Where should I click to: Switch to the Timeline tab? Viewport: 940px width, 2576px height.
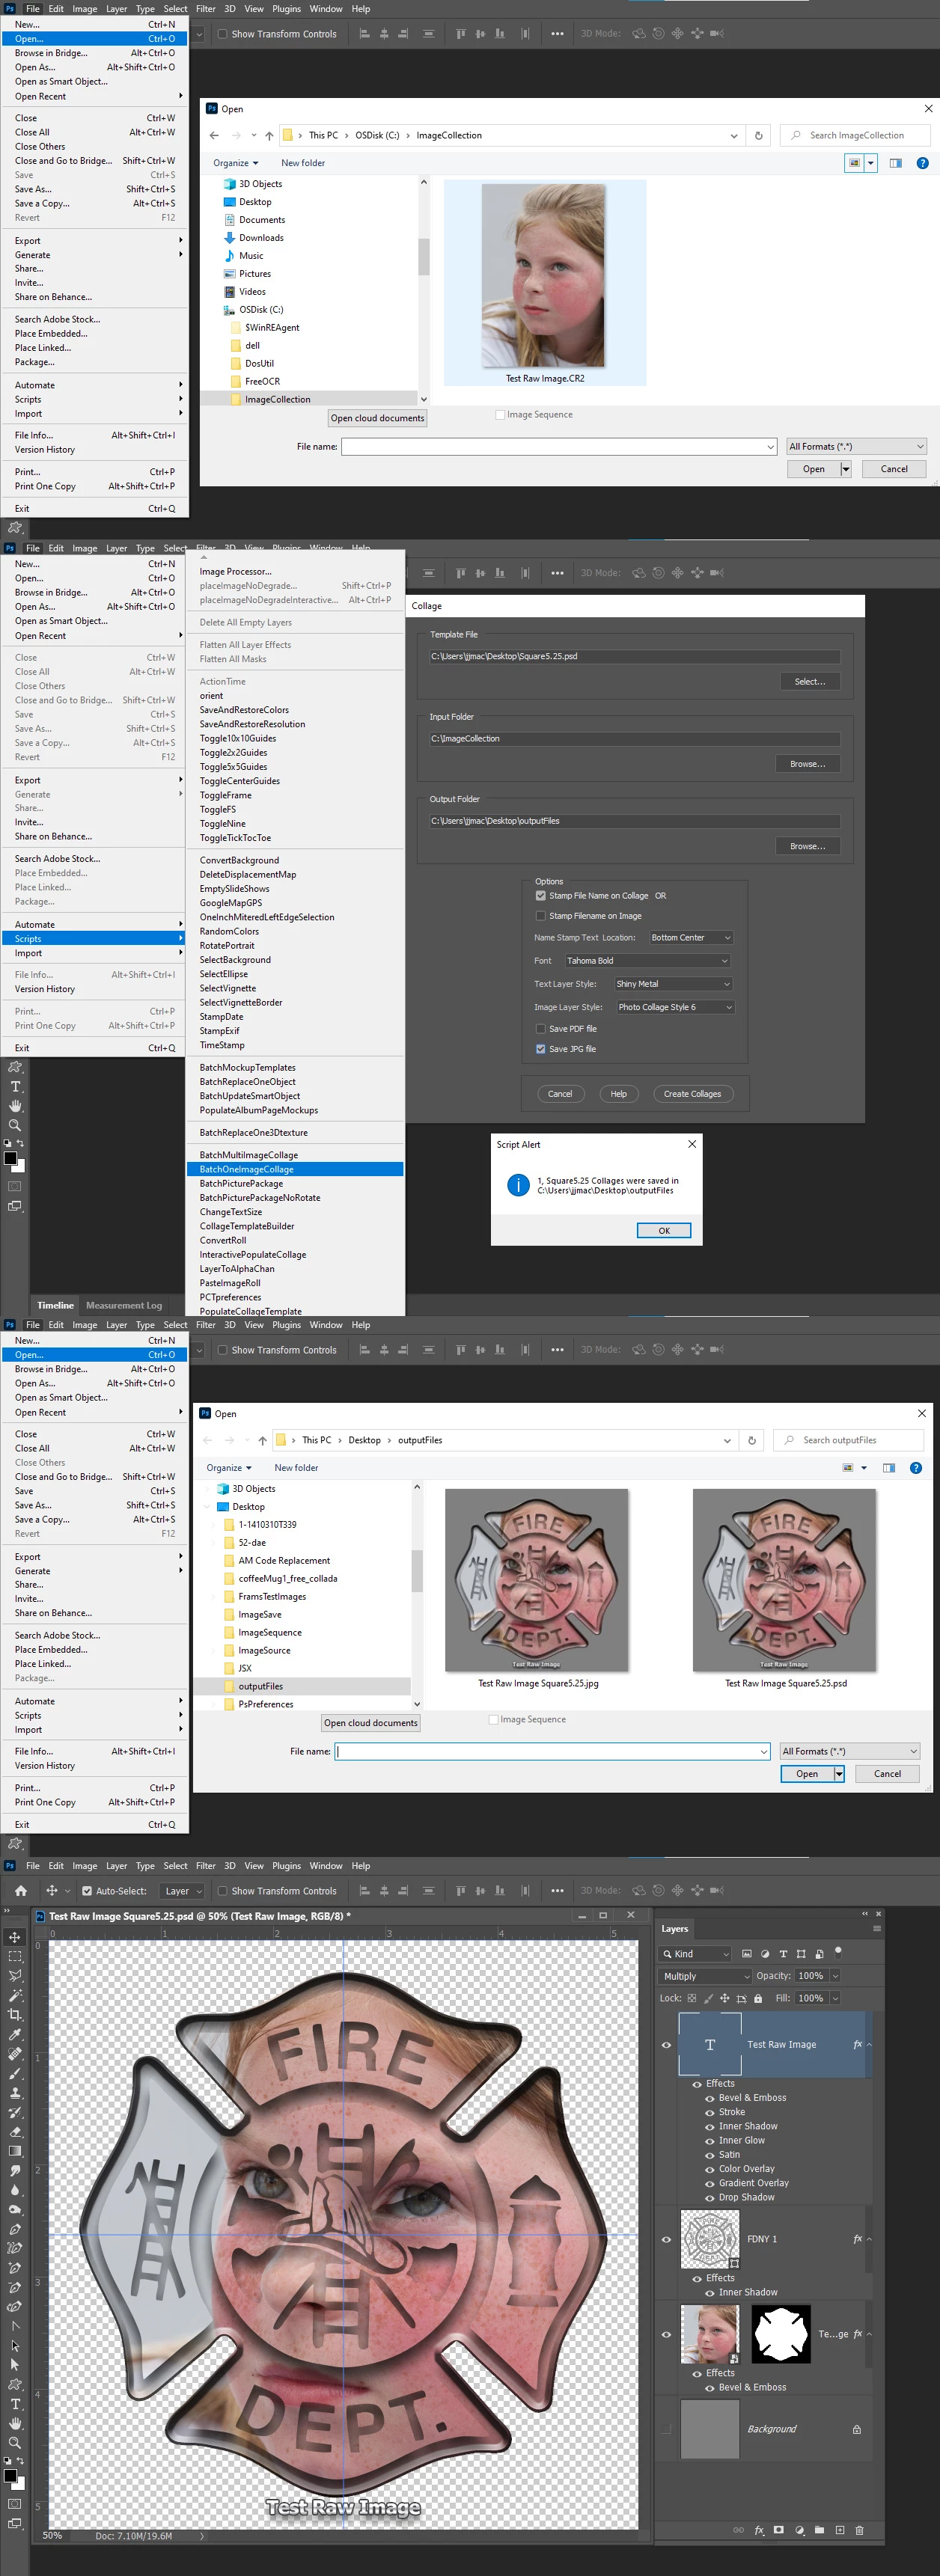[55, 1305]
